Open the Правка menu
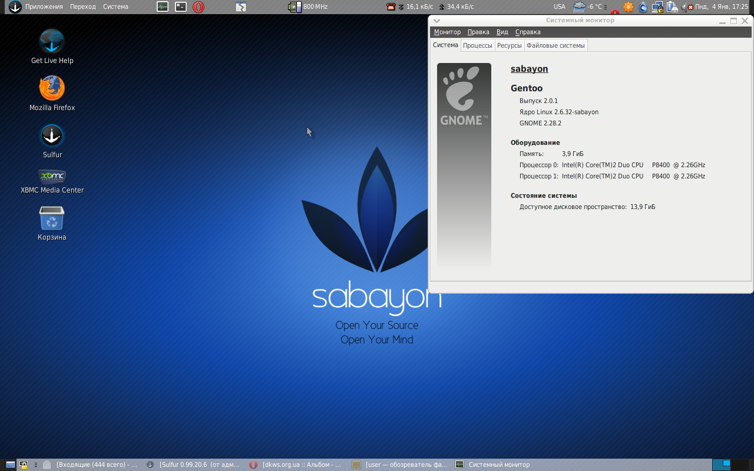 point(478,32)
